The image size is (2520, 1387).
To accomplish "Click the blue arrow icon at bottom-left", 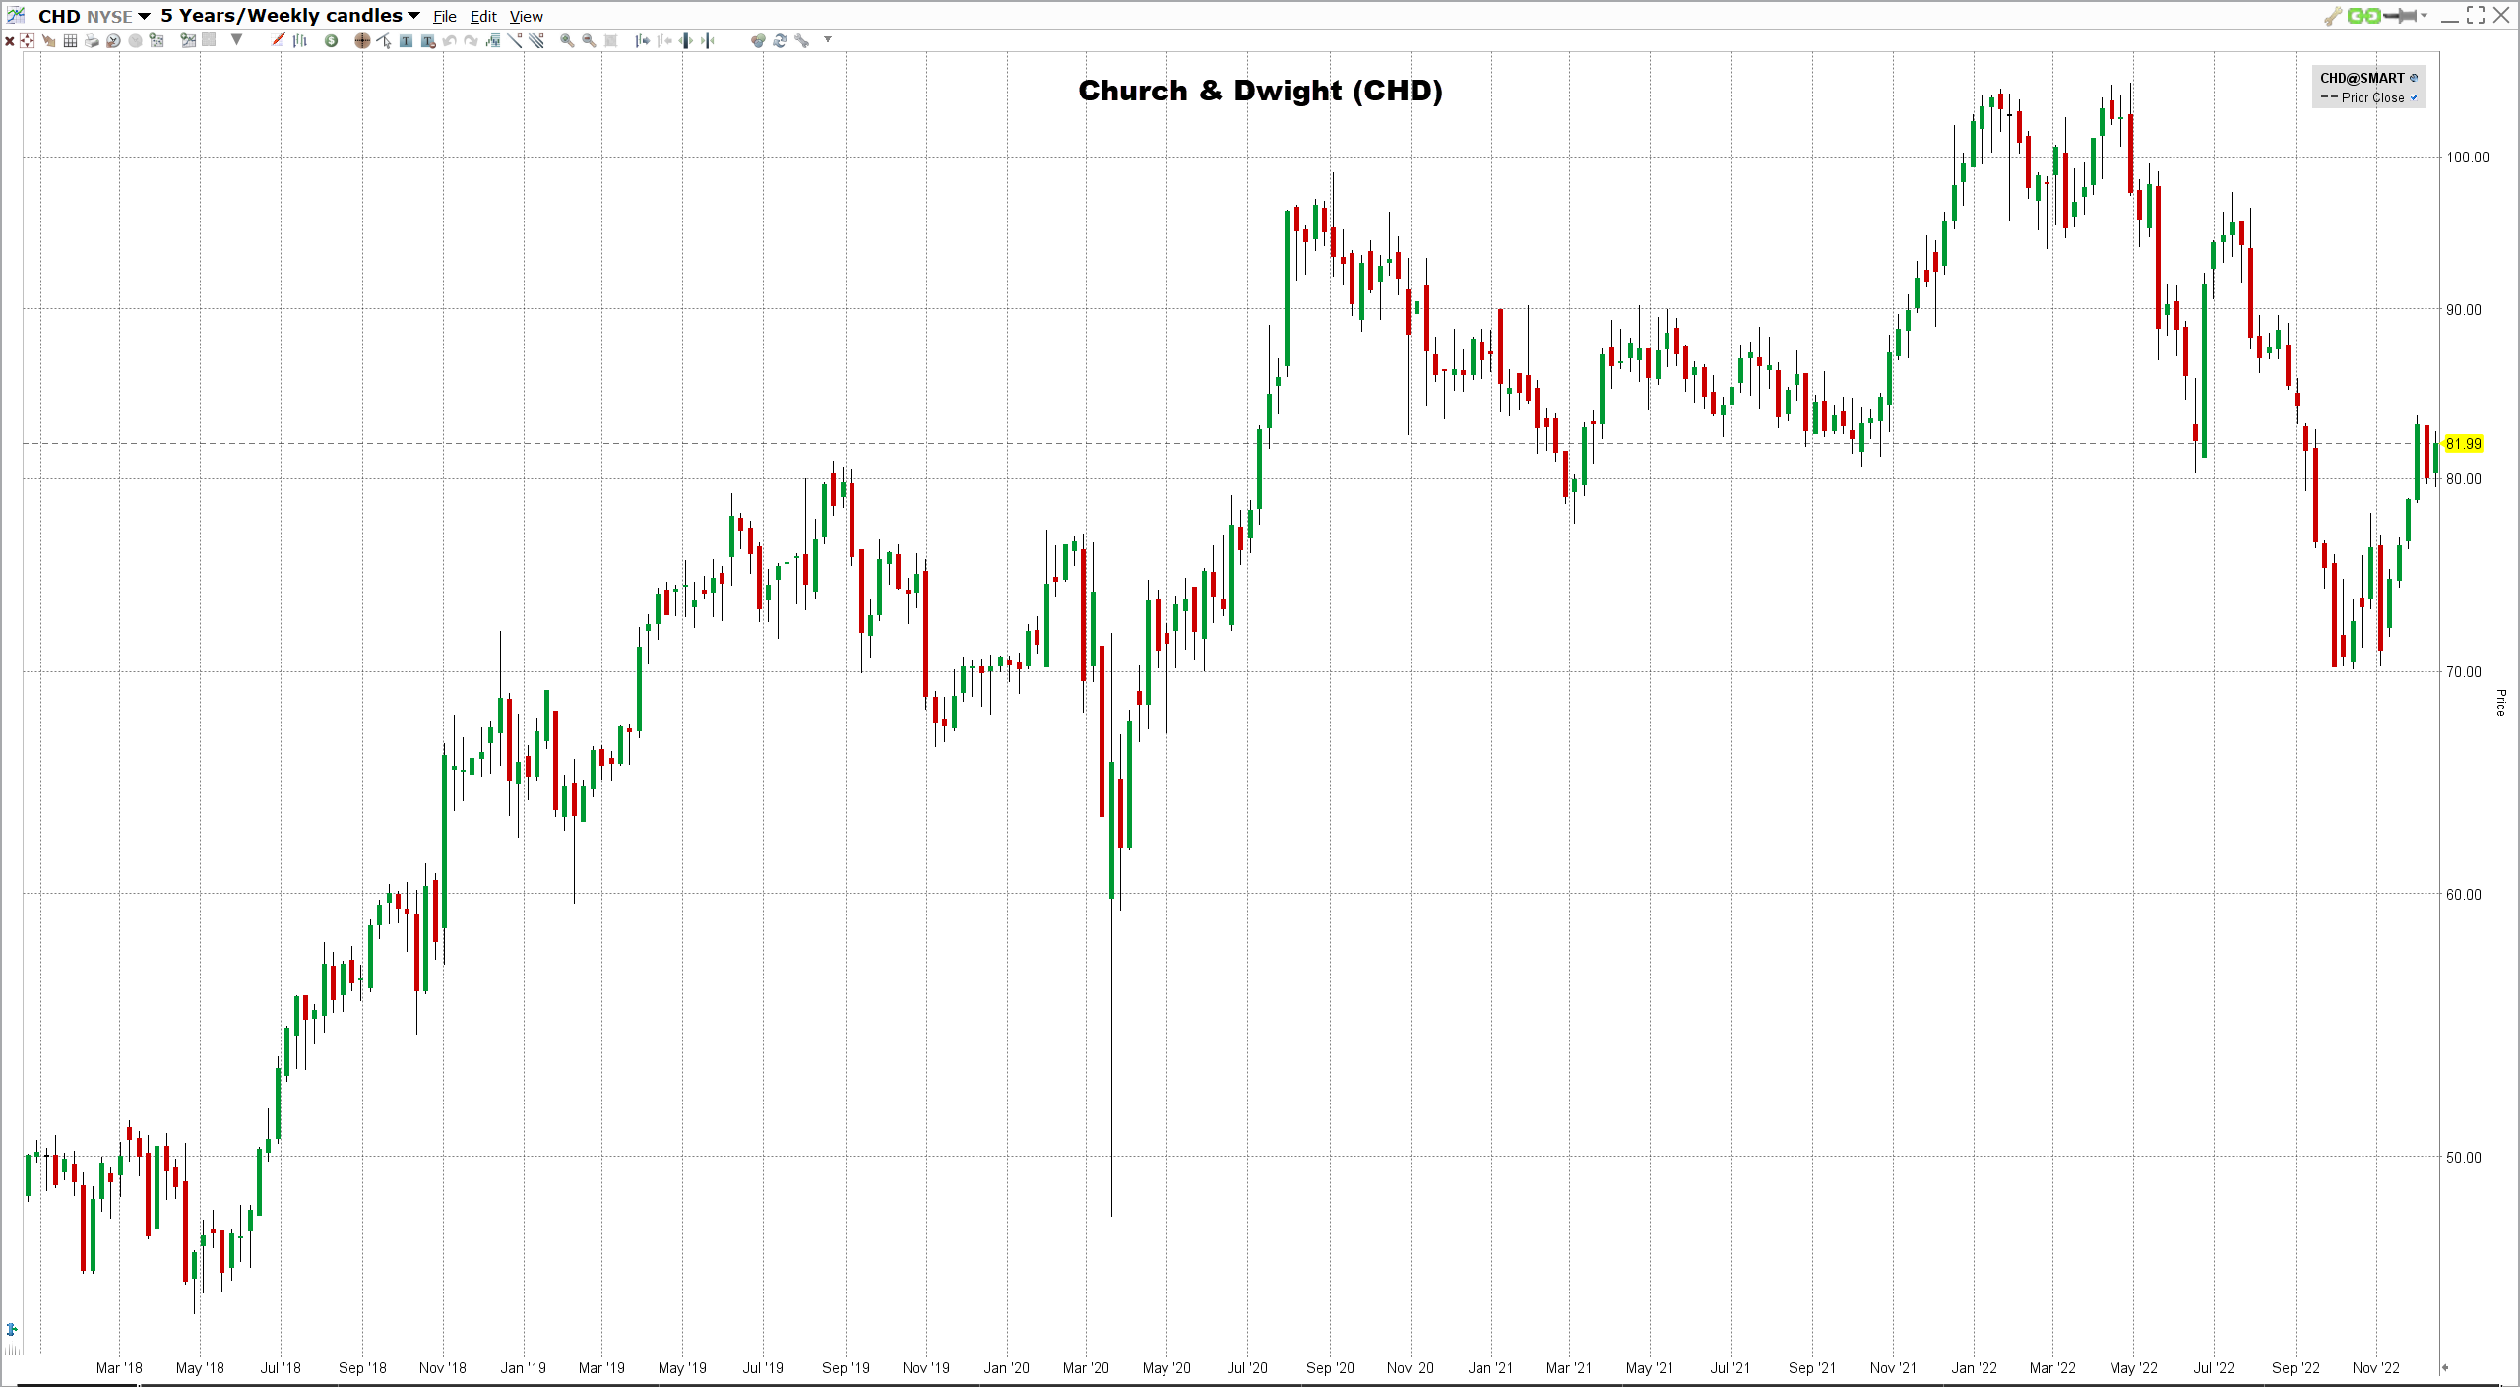I will pyautogui.click(x=12, y=1330).
